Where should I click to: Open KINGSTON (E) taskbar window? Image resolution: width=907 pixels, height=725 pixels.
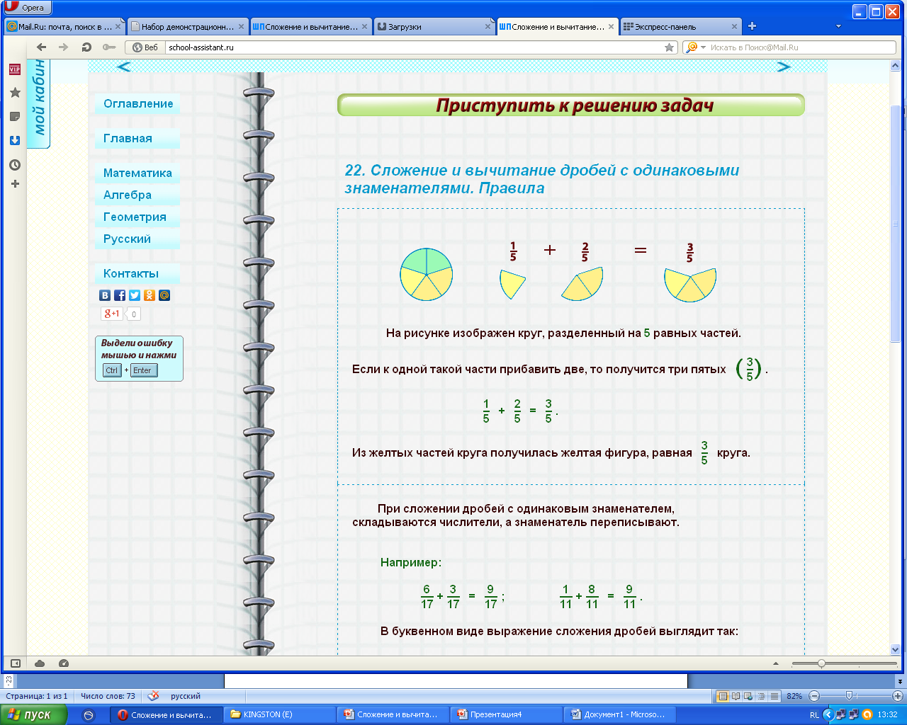tap(279, 714)
